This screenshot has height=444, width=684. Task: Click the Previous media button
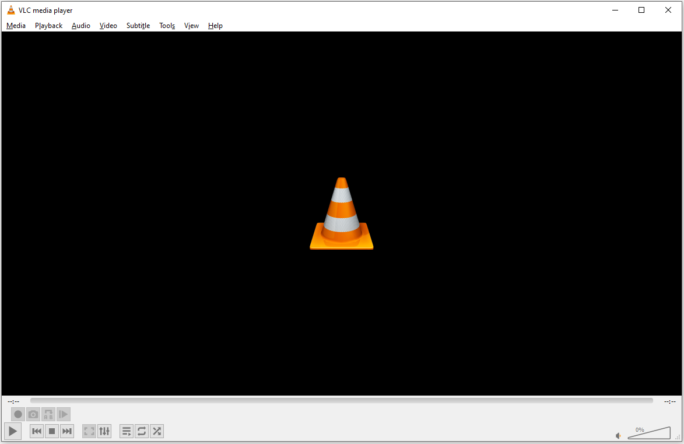point(37,431)
